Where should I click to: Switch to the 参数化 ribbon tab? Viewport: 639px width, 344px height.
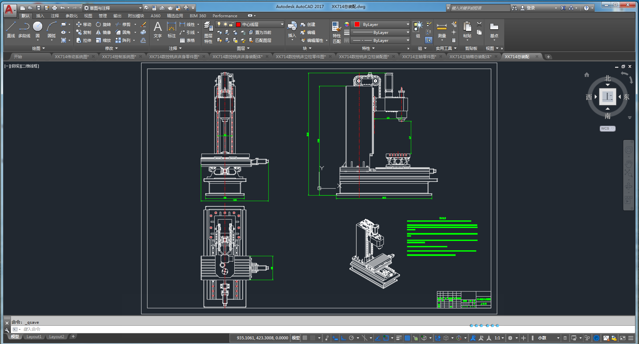point(72,16)
